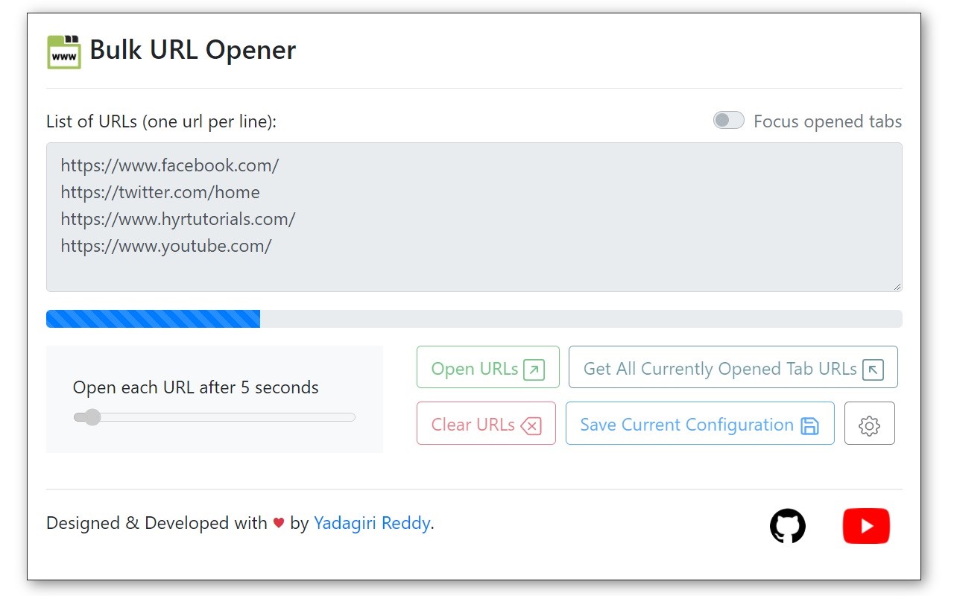954x596 pixels.
Task: Click the arrow icon on Open URLs
Action: [534, 370]
